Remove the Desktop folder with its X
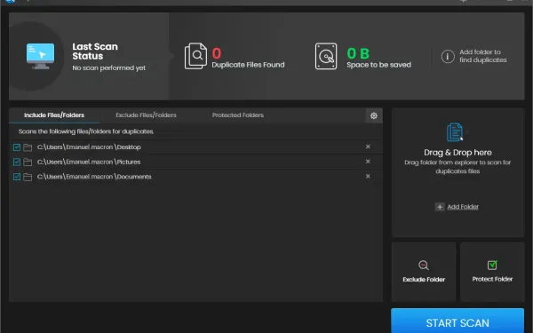 368,147
